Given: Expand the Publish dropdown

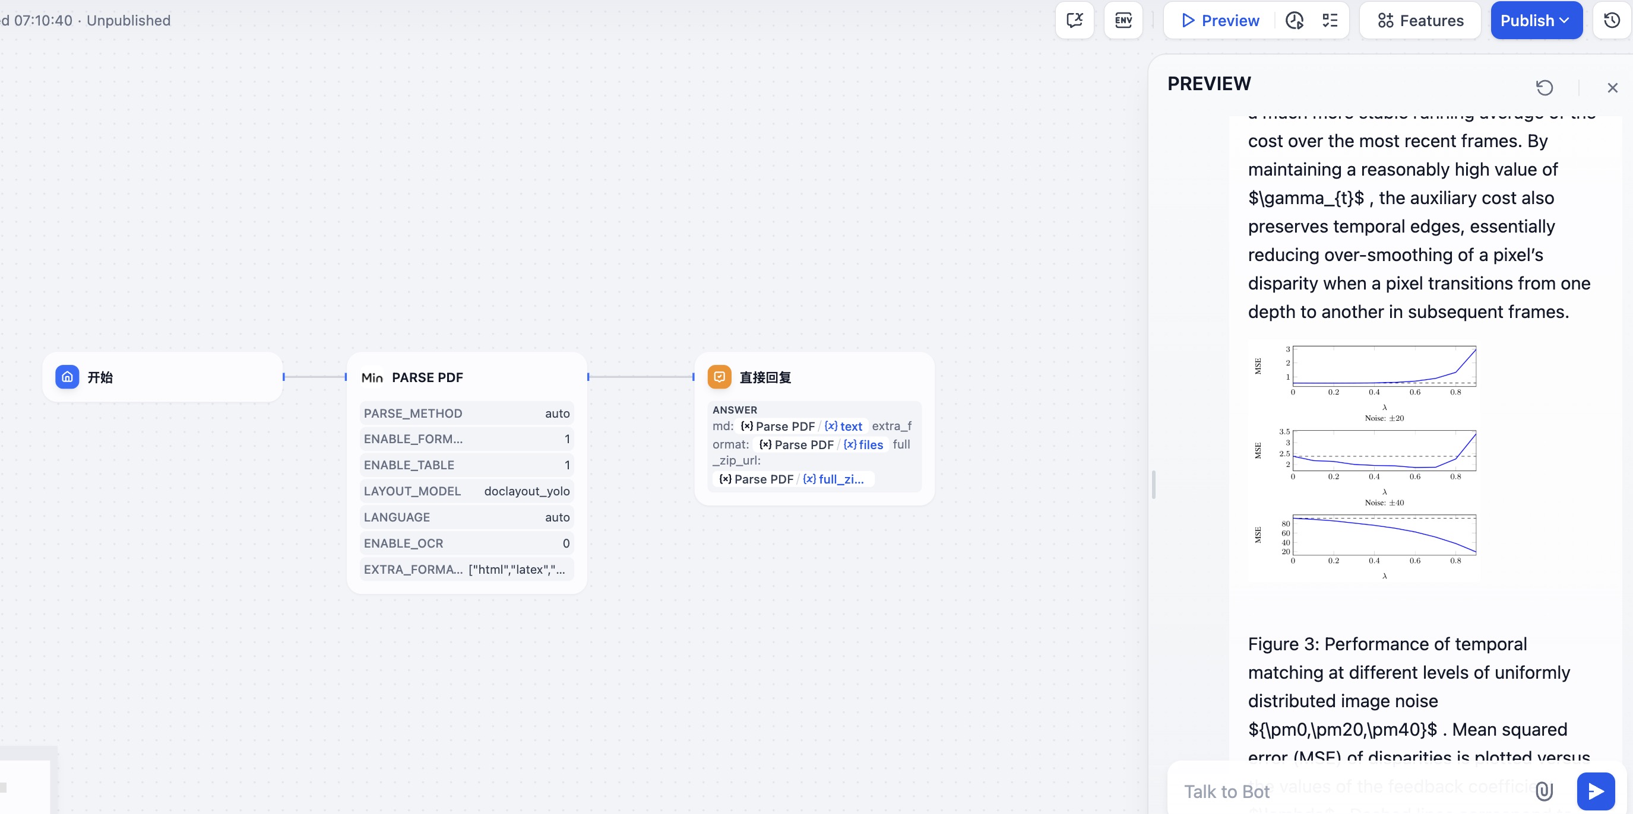Looking at the screenshot, I should (1536, 20).
